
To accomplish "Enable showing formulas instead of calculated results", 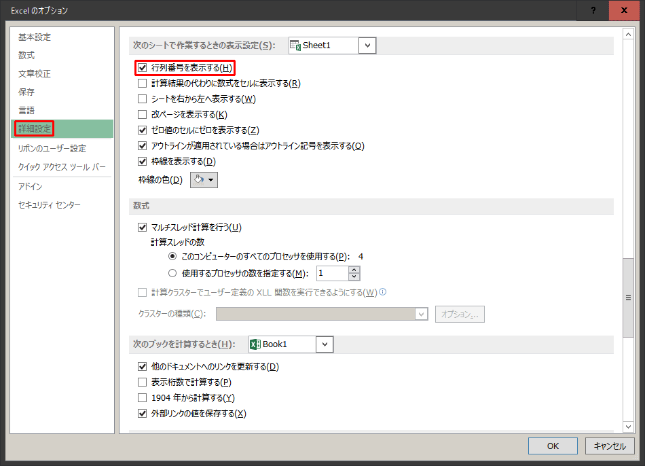I will point(143,82).
